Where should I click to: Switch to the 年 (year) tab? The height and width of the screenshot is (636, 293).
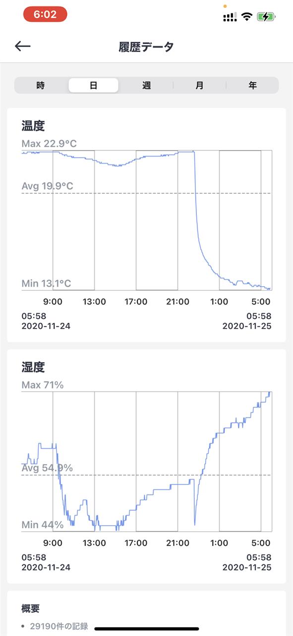tap(252, 85)
